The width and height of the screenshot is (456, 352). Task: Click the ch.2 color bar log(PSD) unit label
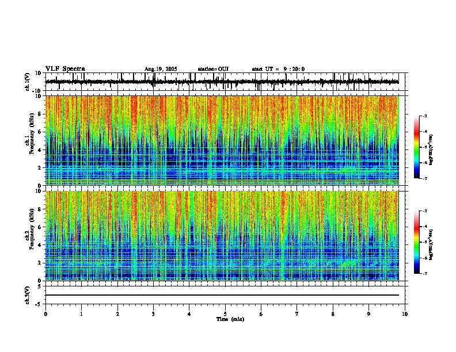pyautogui.click(x=431, y=244)
